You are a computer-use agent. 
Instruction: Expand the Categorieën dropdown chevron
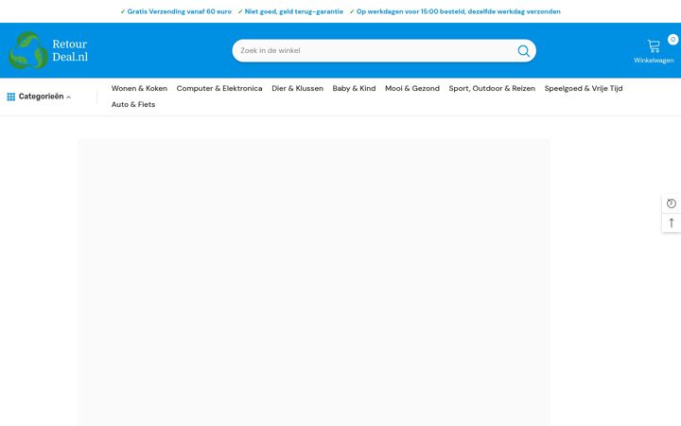(x=68, y=97)
